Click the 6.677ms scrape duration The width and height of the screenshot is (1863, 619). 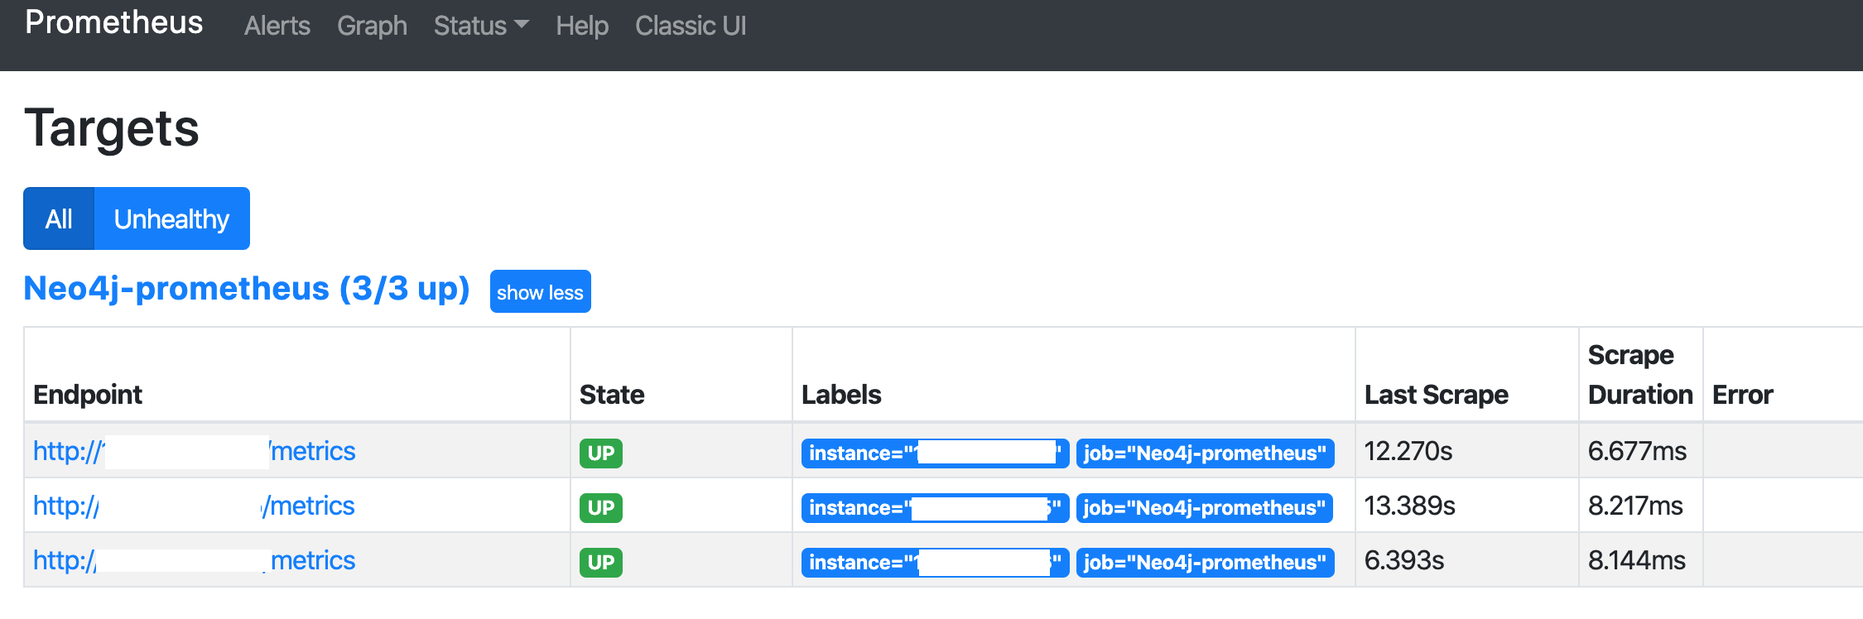click(x=1638, y=451)
